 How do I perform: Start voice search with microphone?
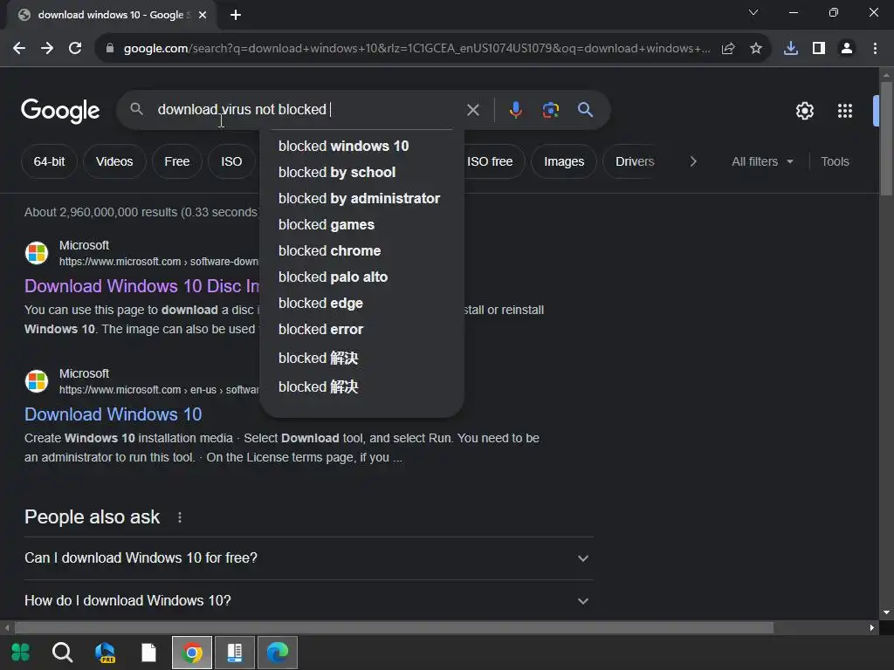coord(515,109)
